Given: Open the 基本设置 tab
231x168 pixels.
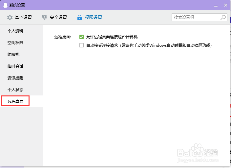Looking at the screenshot, I should (x=19, y=17).
